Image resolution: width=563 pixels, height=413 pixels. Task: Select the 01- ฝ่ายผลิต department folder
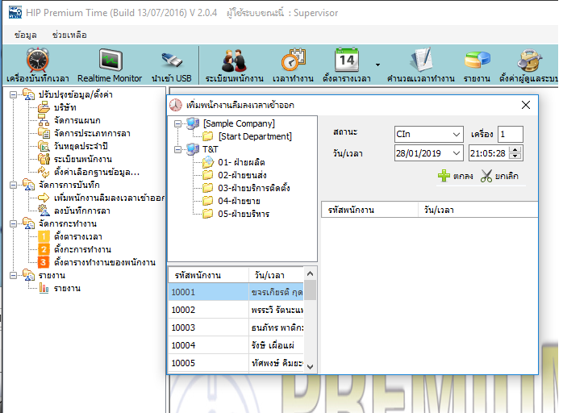point(241,162)
